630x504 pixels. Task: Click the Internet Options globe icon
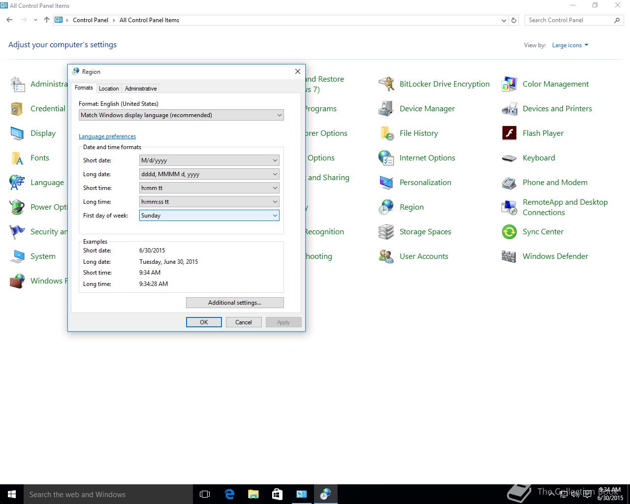click(386, 158)
